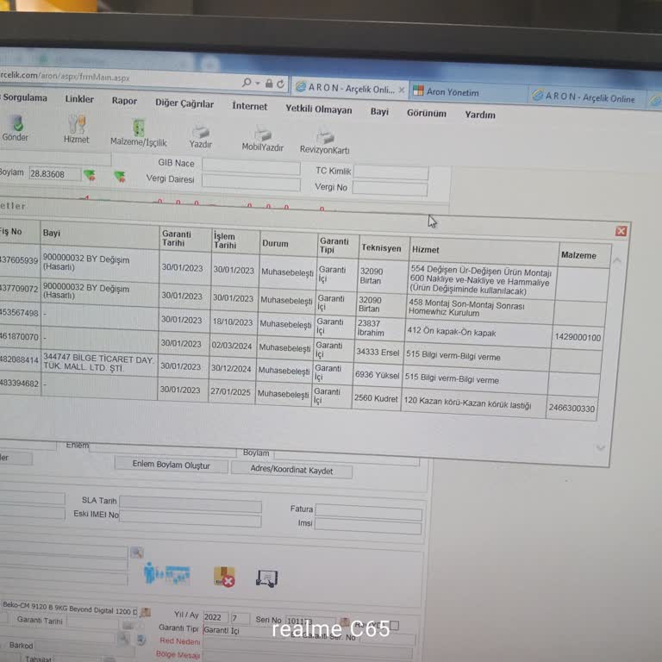Click into the SLA Tarih field
This screenshot has width=662, height=662.
pyautogui.click(x=190, y=503)
